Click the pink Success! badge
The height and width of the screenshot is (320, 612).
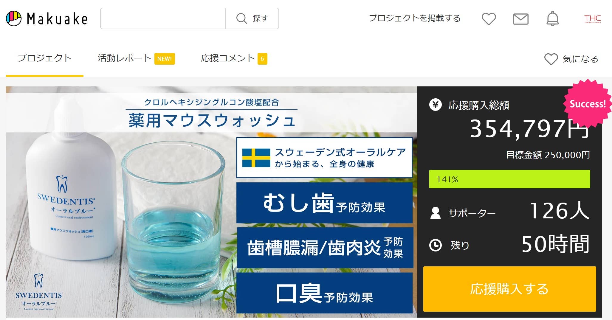click(x=587, y=104)
